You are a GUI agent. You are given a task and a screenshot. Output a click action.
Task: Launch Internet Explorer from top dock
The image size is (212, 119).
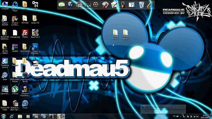pos(150,5)
